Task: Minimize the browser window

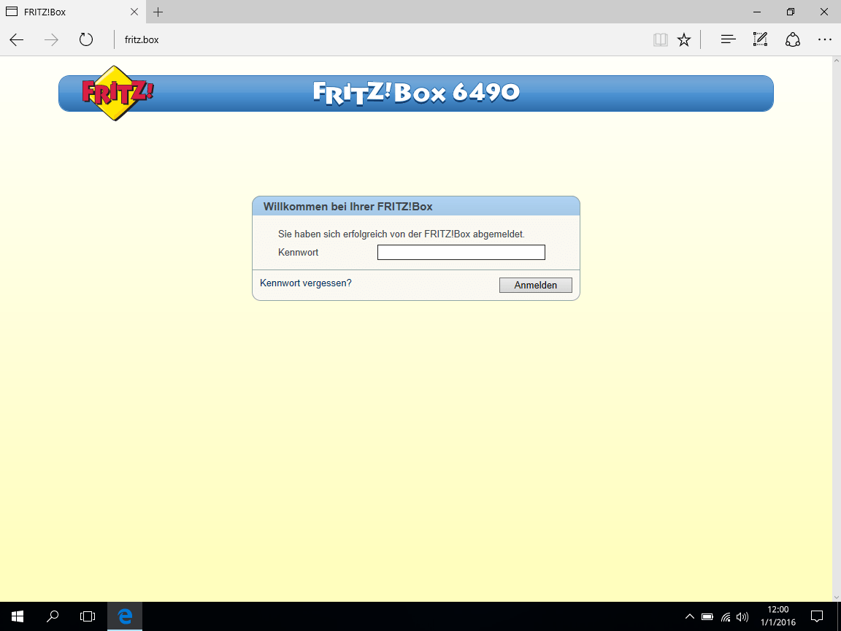Action: pos(757,12)
